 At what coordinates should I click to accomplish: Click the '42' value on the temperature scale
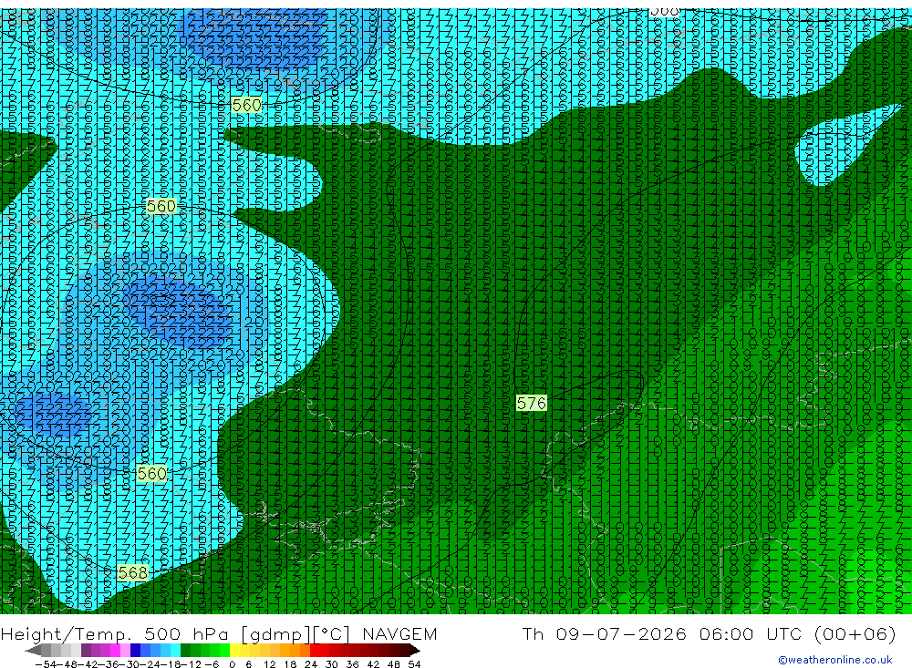click(x=373, y=664)
